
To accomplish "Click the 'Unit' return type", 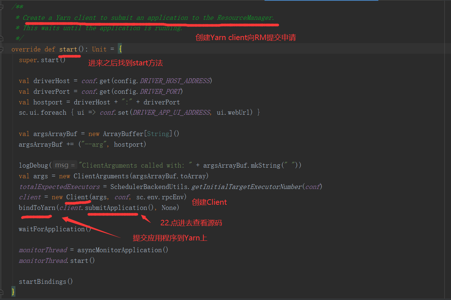I will pyautogui.click(x=99, y=49).
